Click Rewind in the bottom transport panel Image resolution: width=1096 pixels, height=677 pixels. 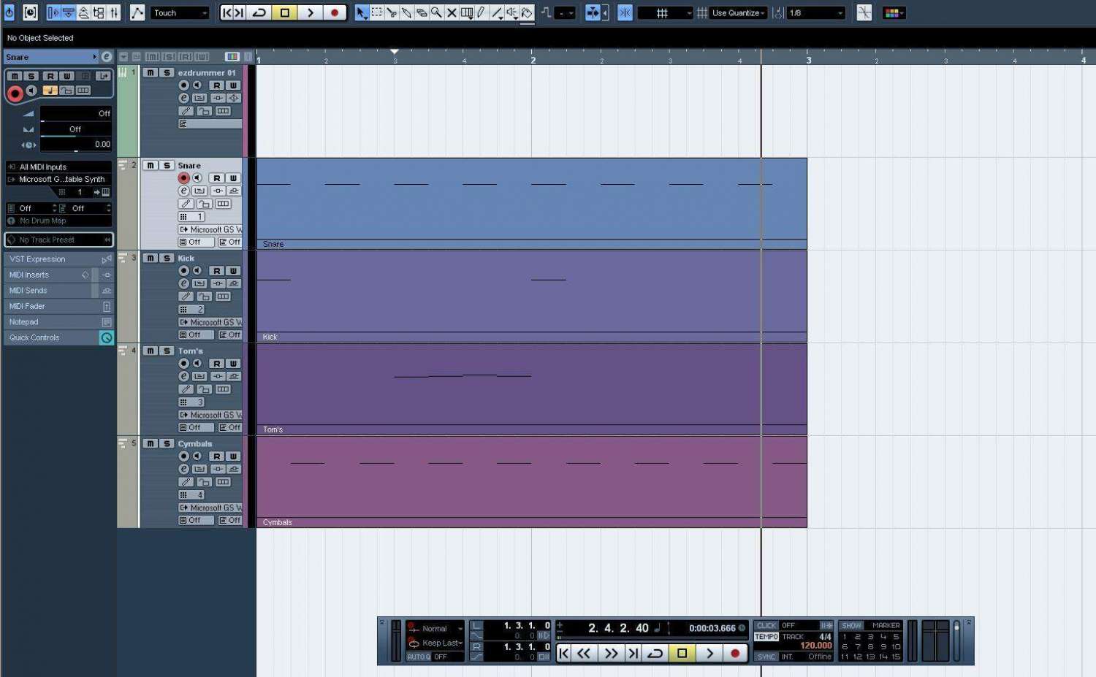tap(584, 654)
